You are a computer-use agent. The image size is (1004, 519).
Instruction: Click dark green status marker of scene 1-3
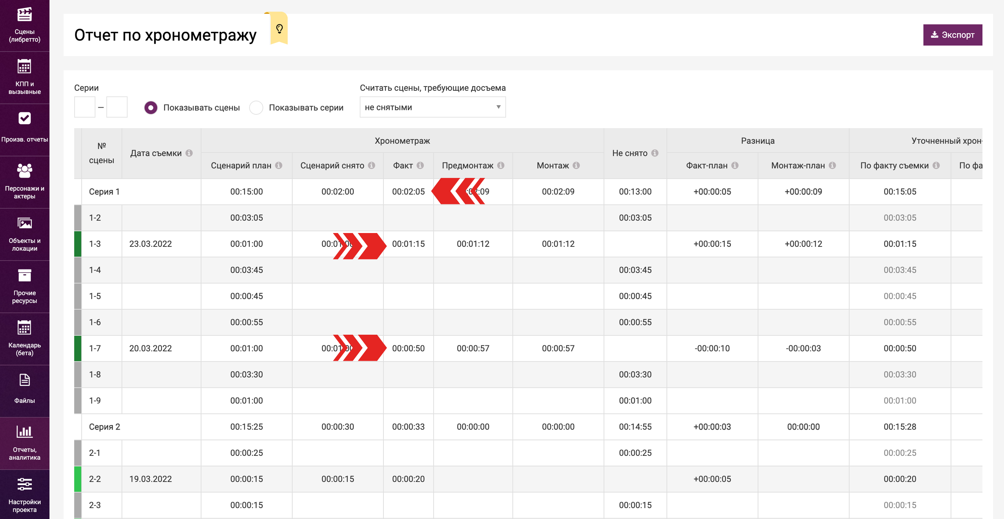pyautogui.click(x=78, y=244)
